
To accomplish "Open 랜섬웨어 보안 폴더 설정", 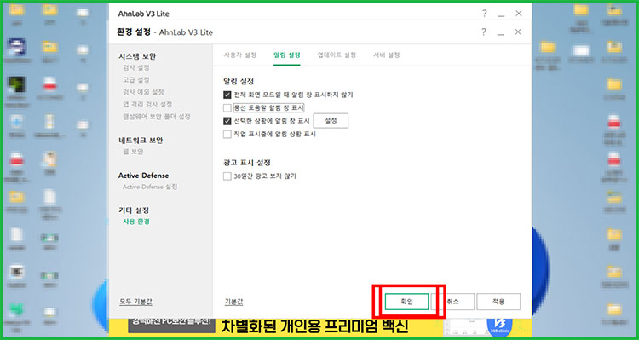I will pos(157,117).
